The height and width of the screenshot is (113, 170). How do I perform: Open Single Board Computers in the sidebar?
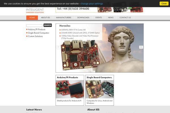pyautogui.click(x=39, y=33)
